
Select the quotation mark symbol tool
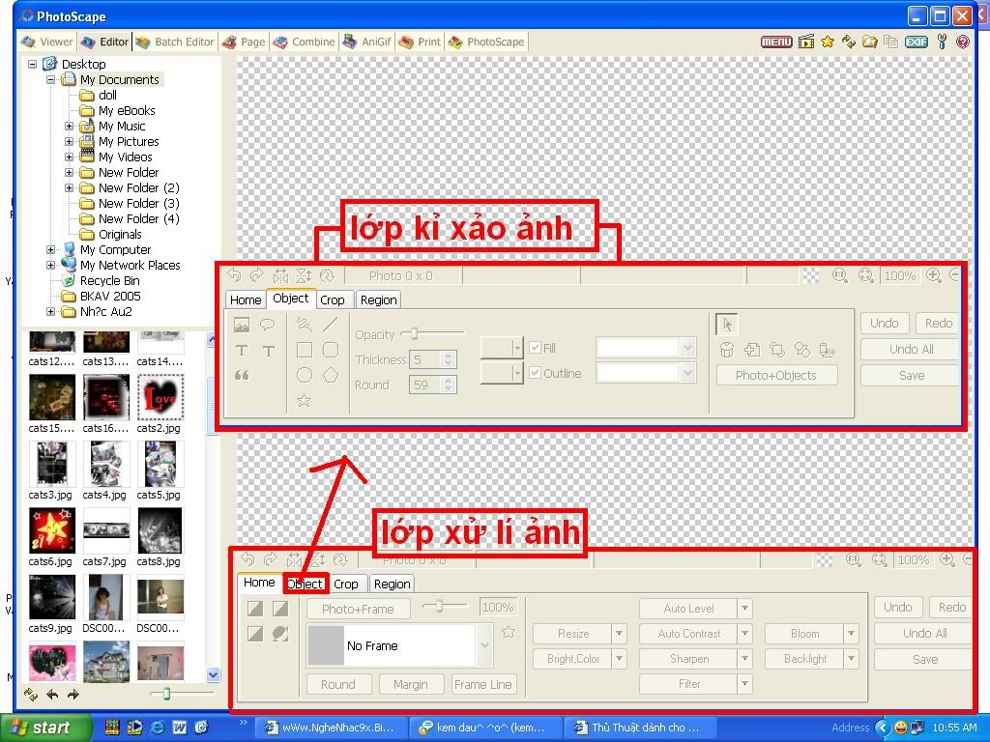tap(242, 376)
